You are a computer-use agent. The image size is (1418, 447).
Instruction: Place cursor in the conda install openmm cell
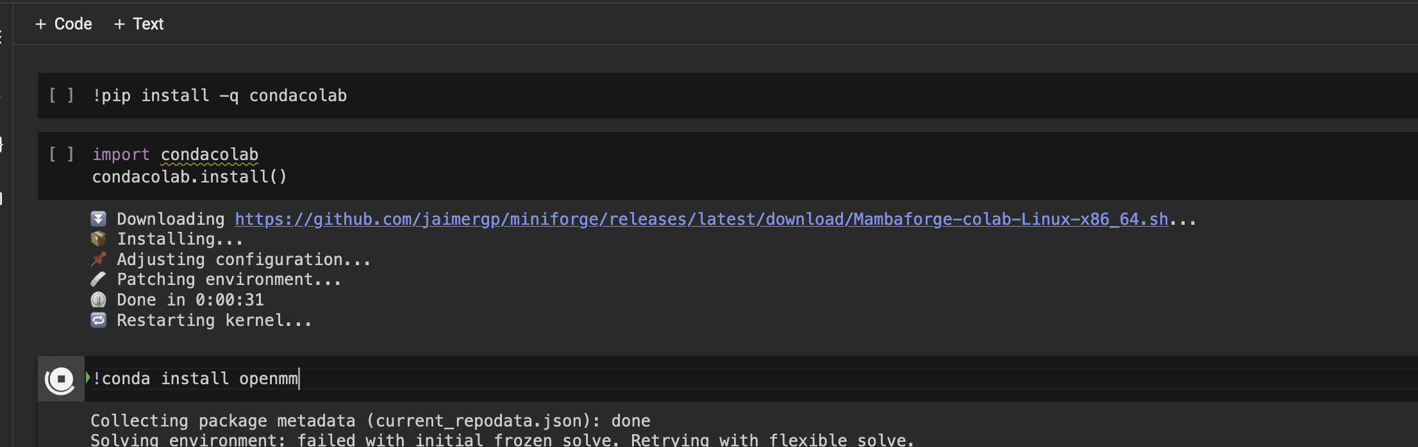pyautogui.click(x=750, y=379)
